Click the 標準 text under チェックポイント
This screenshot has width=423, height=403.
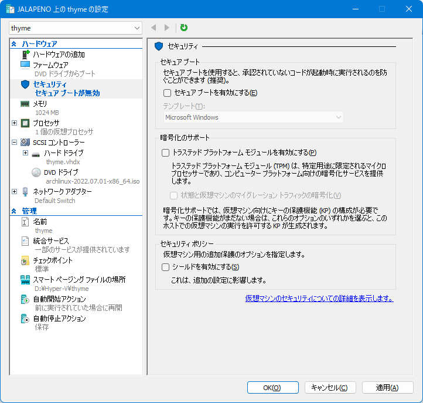42,269
